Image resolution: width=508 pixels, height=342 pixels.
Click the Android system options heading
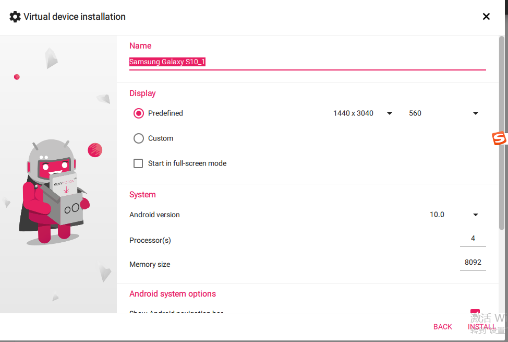[x=173, y=294]
